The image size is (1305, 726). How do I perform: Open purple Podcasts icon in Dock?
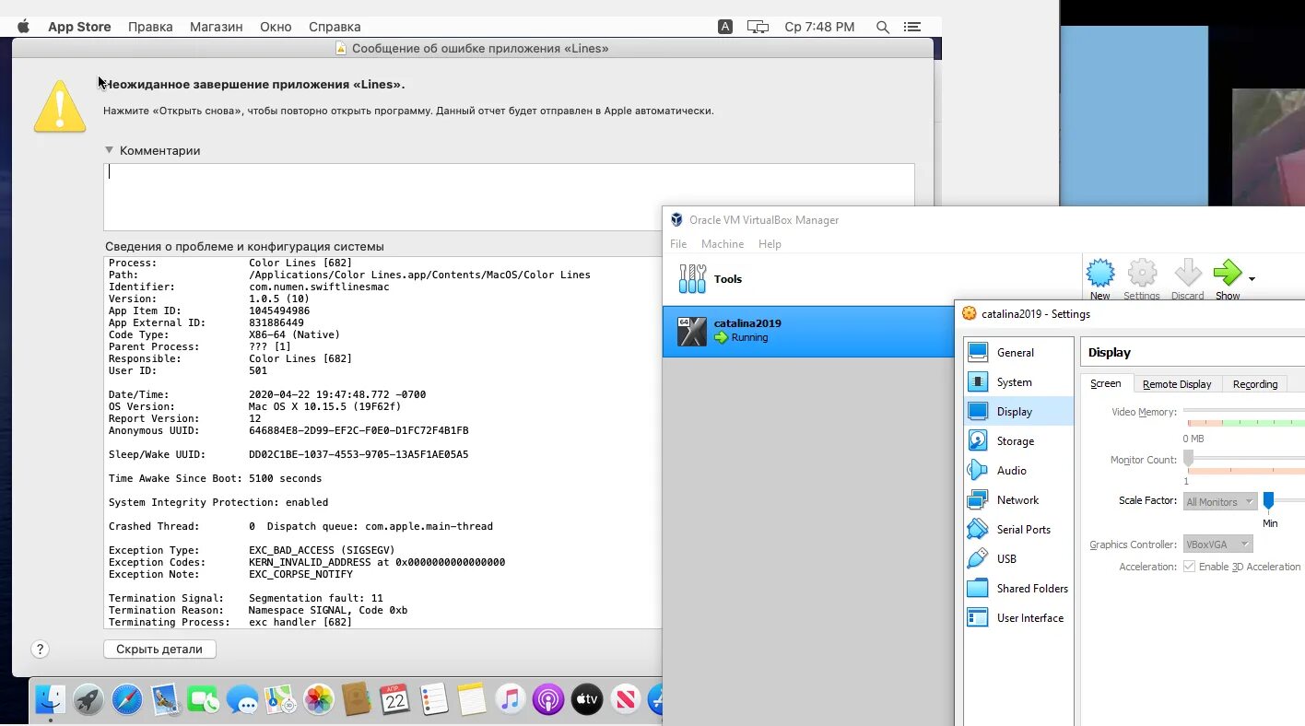click(548, 700)
